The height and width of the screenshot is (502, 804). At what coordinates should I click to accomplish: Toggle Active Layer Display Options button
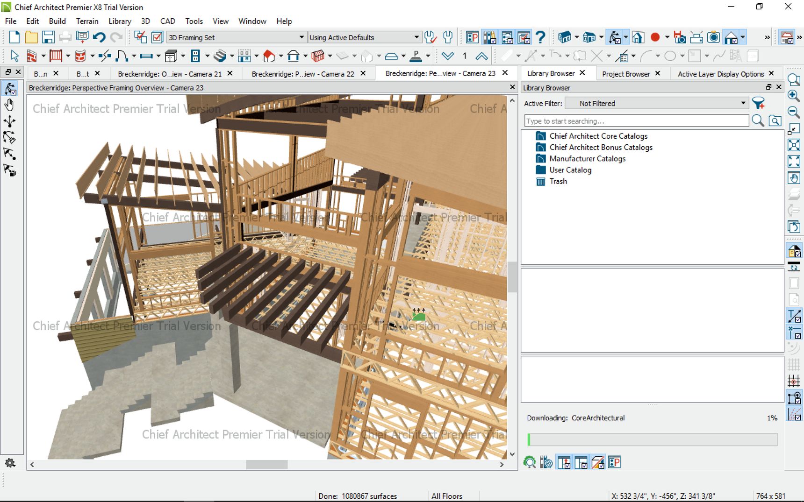coord(524,37)
